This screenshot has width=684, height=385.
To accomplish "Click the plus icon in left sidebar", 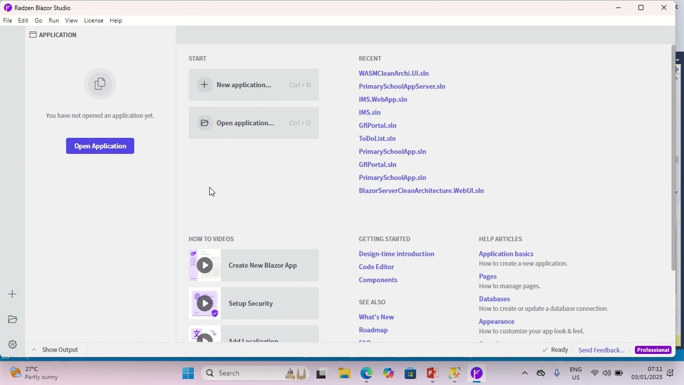I will (x=12, y=294).
